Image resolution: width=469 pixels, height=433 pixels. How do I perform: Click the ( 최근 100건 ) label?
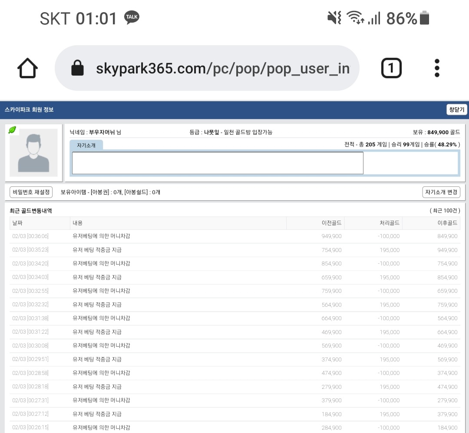click(x=445, y=211)
